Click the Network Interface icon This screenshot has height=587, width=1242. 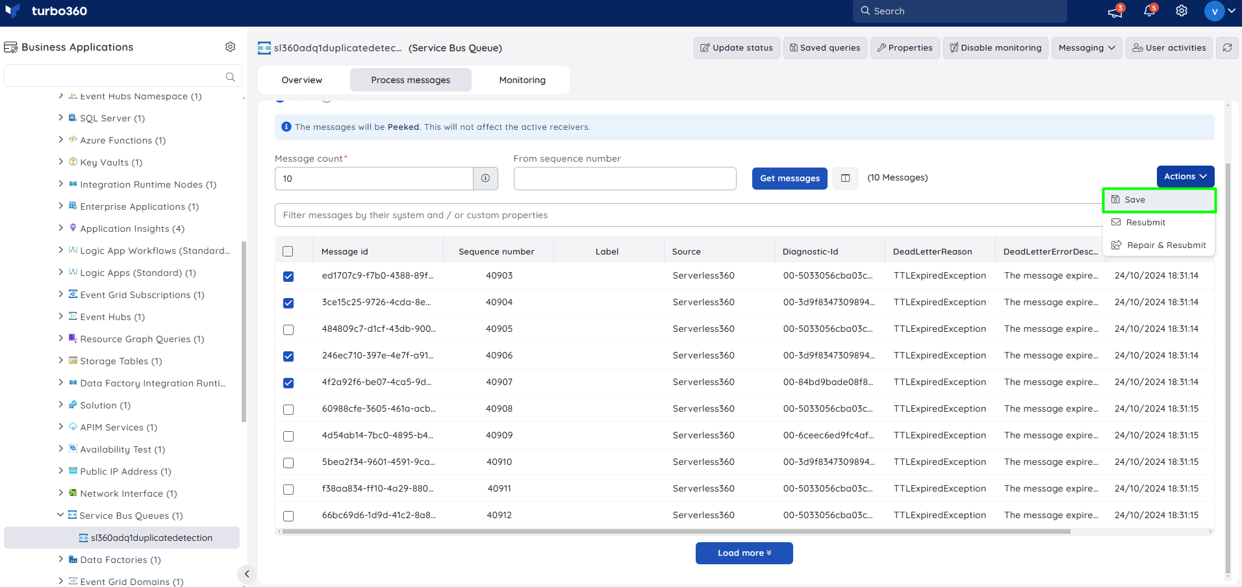73,493
